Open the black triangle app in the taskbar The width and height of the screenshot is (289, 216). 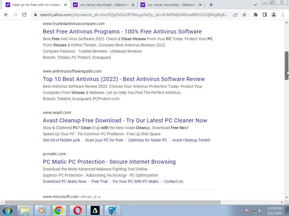tap(95, 210)
